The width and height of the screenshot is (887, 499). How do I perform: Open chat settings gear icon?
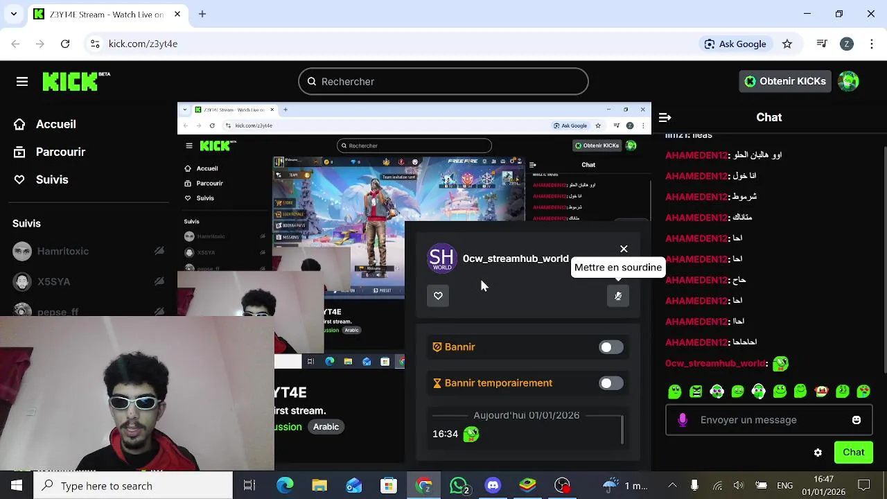coord(818,453)
